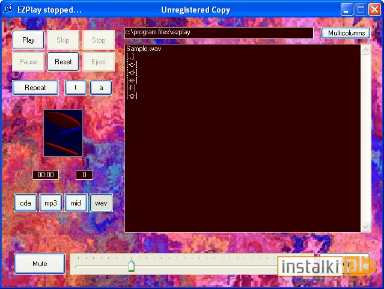Click the spinning disc animation thumbnail
This screenshot has width=384, height=289.
(63, 133)
